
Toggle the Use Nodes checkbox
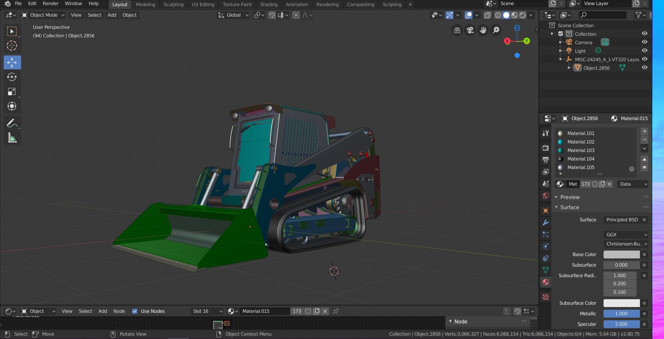tap(134, 311)
